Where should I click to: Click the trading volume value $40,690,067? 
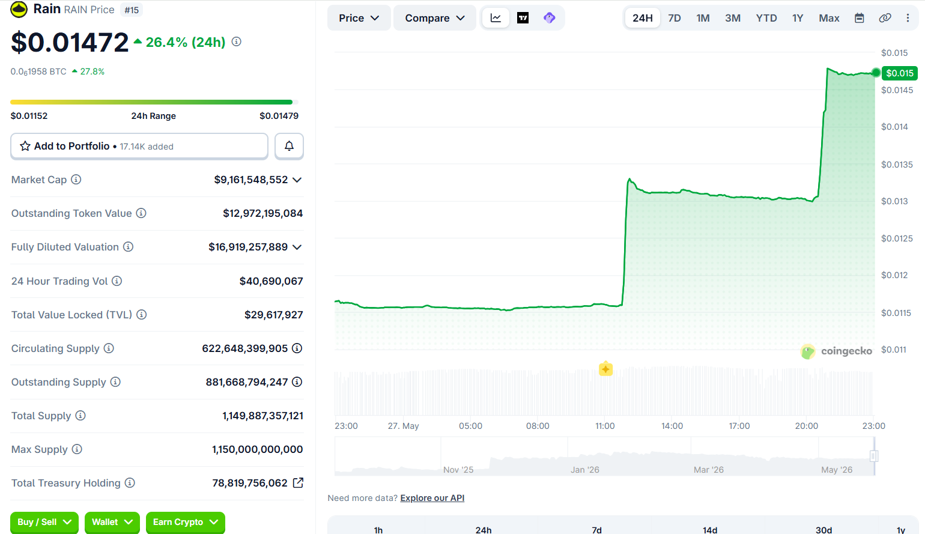pos(271,281)
